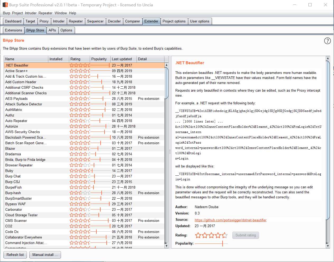The width and height of the screenshot is (334, 262).
Task: Select the Blazer extension row
Action: [x=84, y=148]
